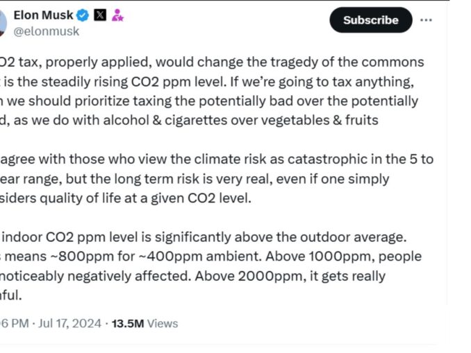
Task: Click the sentence about quality of life
Action: [x=125, y=198]
